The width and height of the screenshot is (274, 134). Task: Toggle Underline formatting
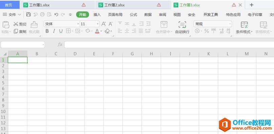coord(61,31)
